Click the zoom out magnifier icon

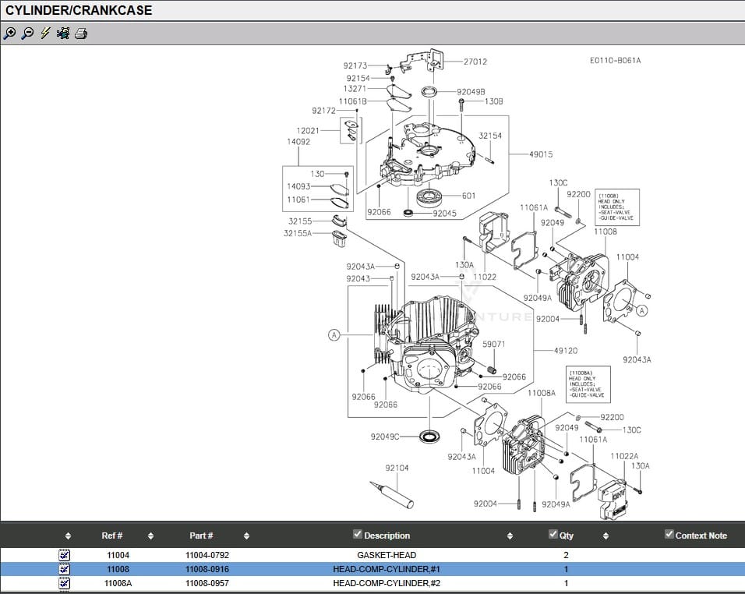tap(27, 34)
